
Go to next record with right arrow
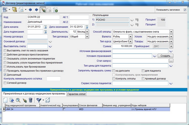tap(36, 10)
